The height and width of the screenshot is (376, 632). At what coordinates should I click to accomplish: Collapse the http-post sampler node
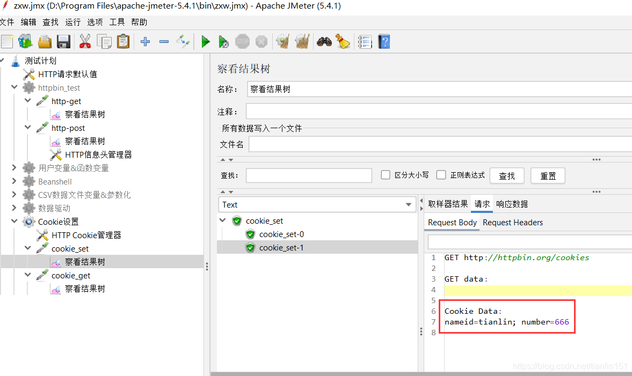(28, 127)
